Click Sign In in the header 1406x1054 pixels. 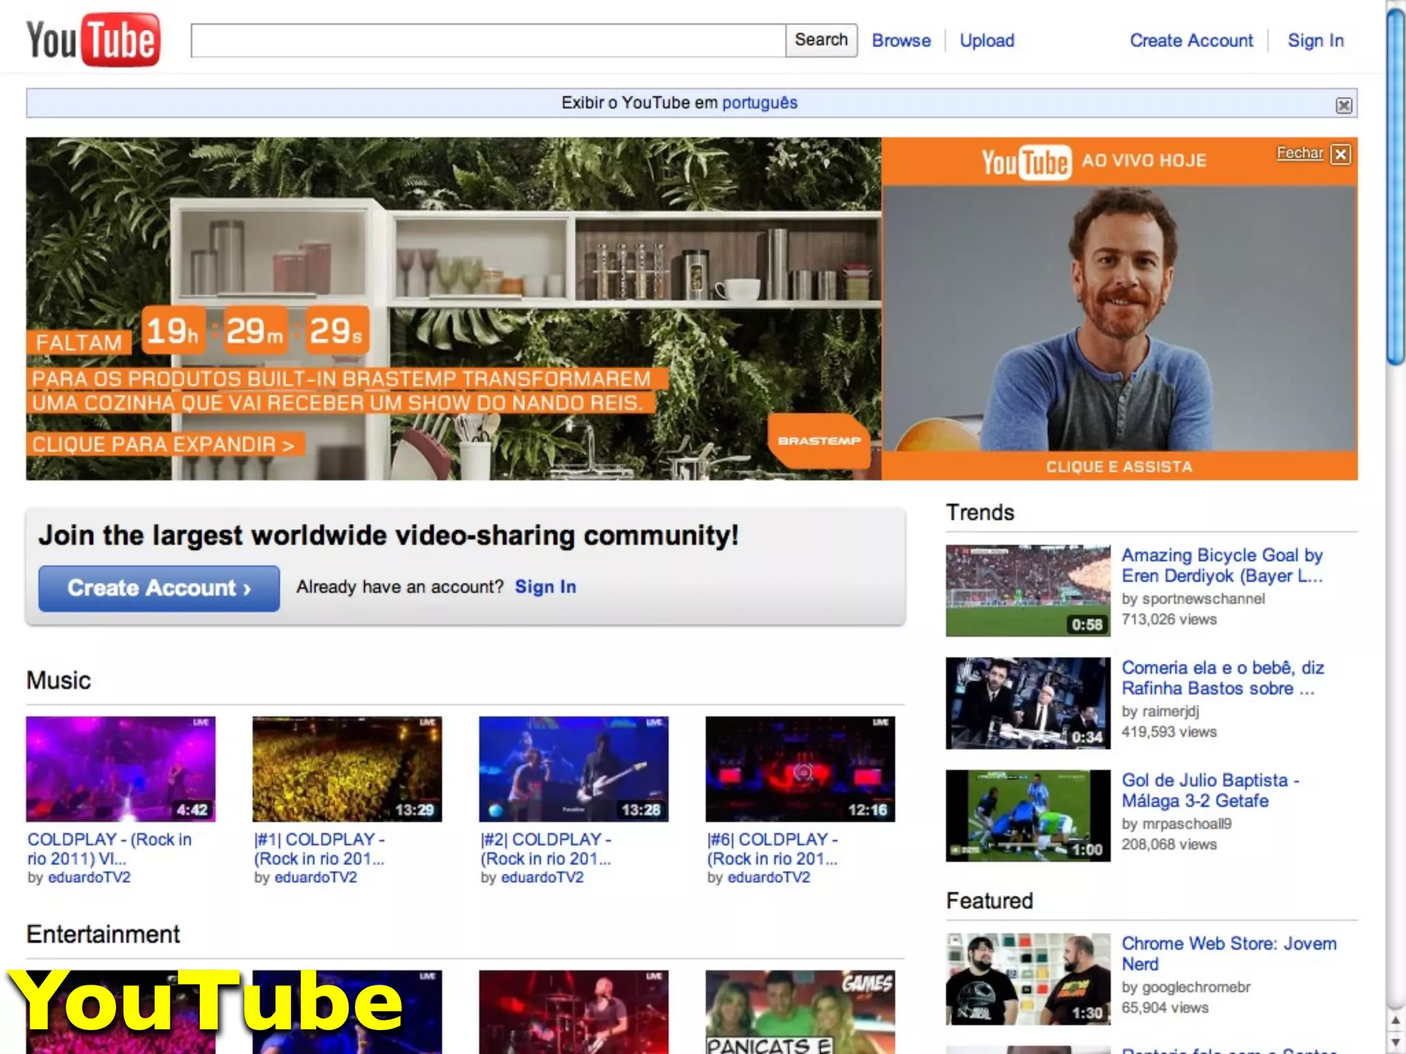(x=1315, y=40)
